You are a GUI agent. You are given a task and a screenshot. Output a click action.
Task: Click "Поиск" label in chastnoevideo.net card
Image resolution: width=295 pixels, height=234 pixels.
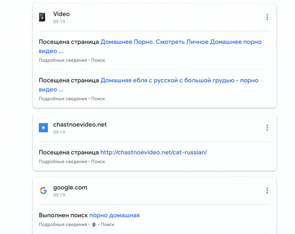point(98,162)
